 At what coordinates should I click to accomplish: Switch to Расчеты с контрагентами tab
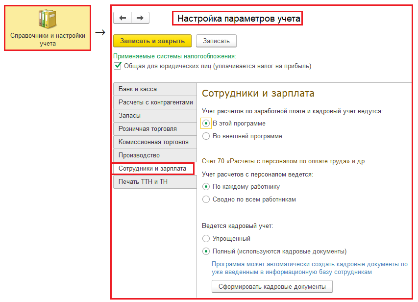155,102
